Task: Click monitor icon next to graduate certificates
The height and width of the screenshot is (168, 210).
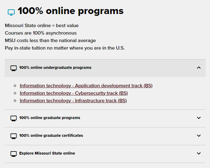Action: 13,136
